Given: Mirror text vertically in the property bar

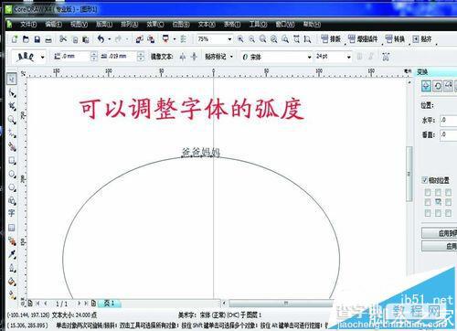Looking at the screenshot, I should pyautogui.click(x=194, y=57).
